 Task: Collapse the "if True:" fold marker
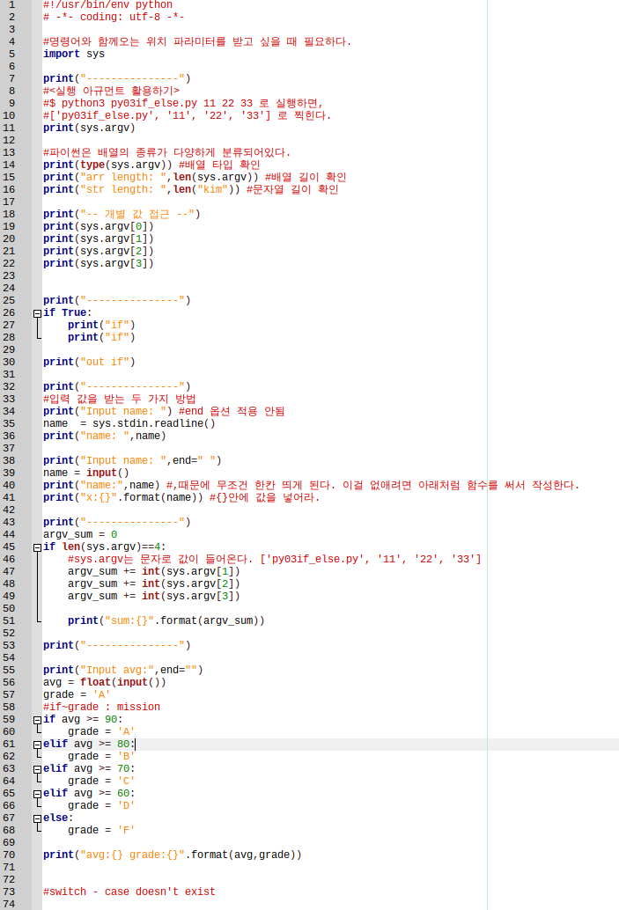(37, 313)
